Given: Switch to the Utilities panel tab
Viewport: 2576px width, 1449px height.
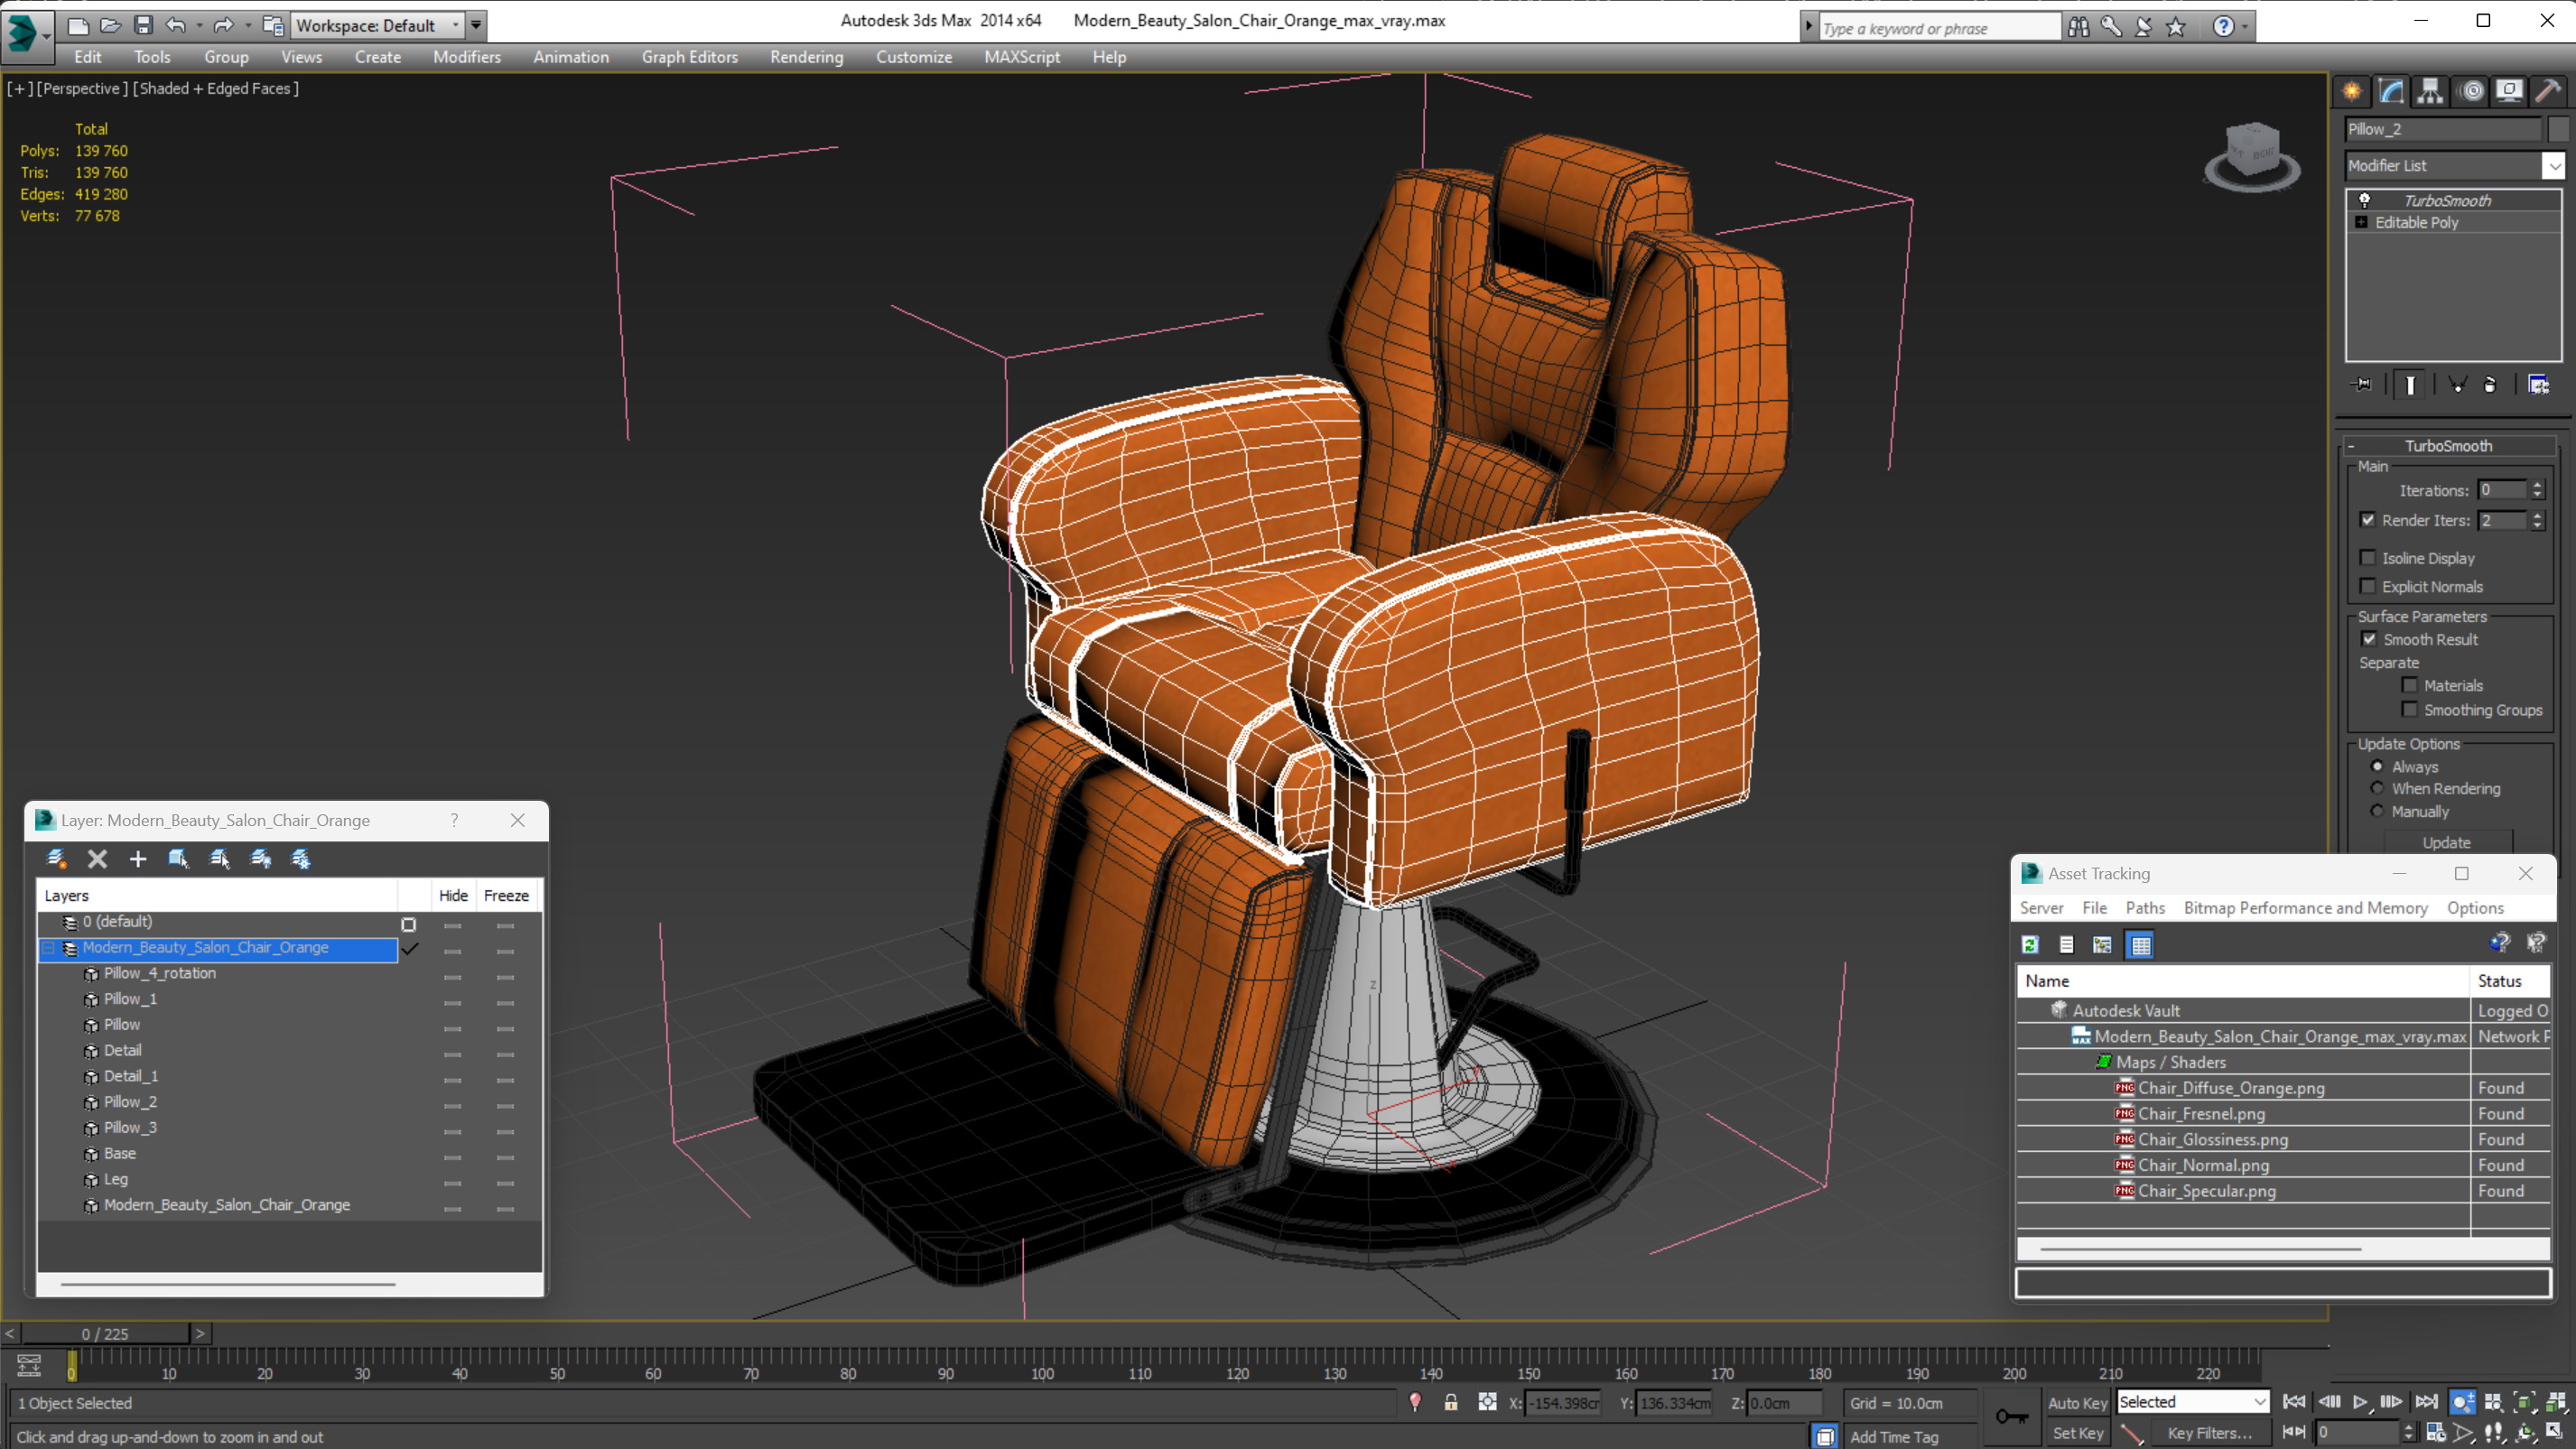Looking at the screenshot, I should pyautogui.click(x=2548, y=92).
